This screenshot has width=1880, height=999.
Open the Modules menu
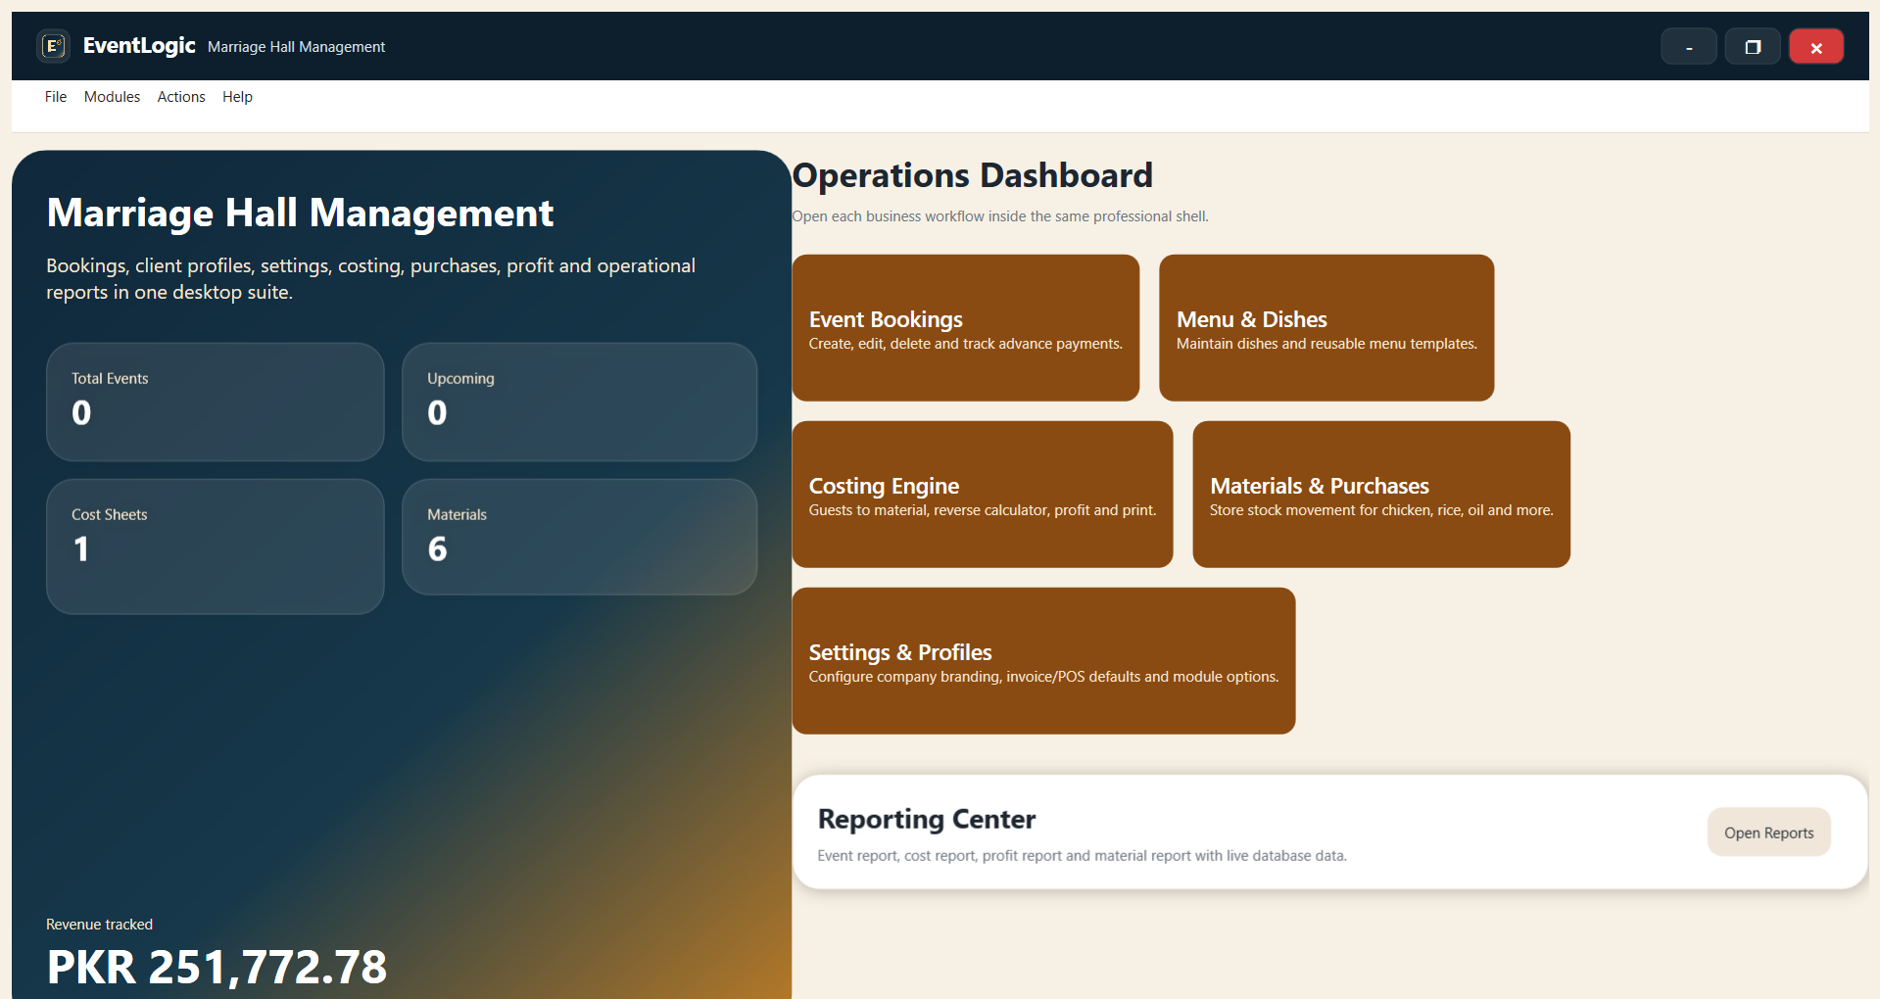point(111,96)
